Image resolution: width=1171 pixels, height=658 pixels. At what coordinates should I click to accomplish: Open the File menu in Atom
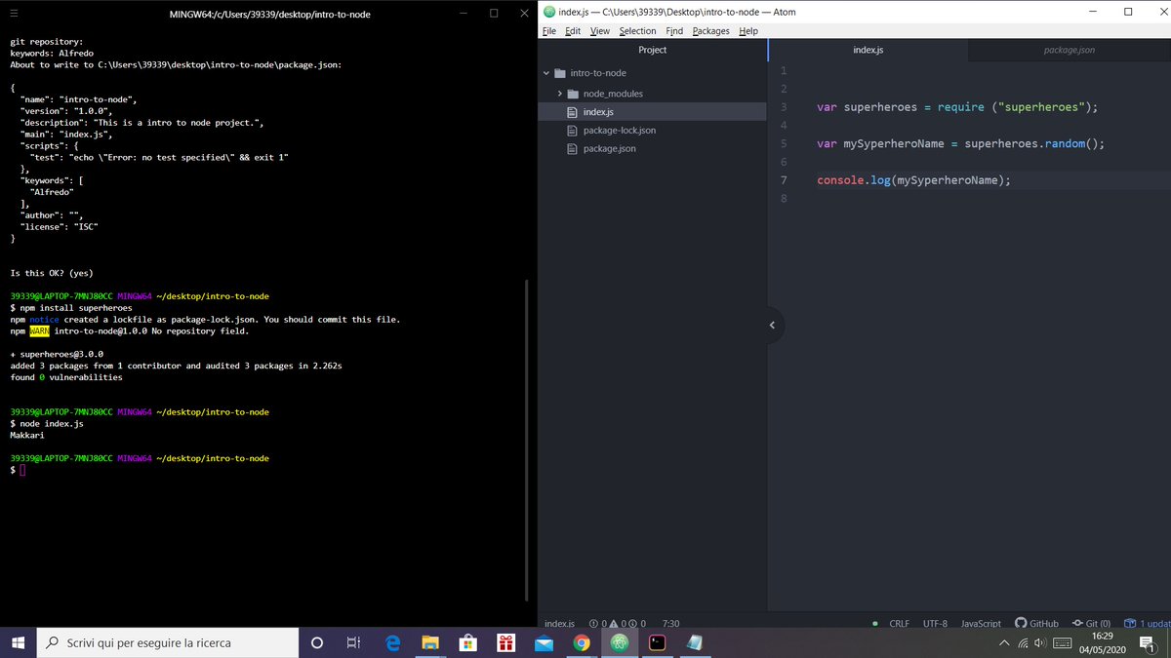tap(548, 31)
